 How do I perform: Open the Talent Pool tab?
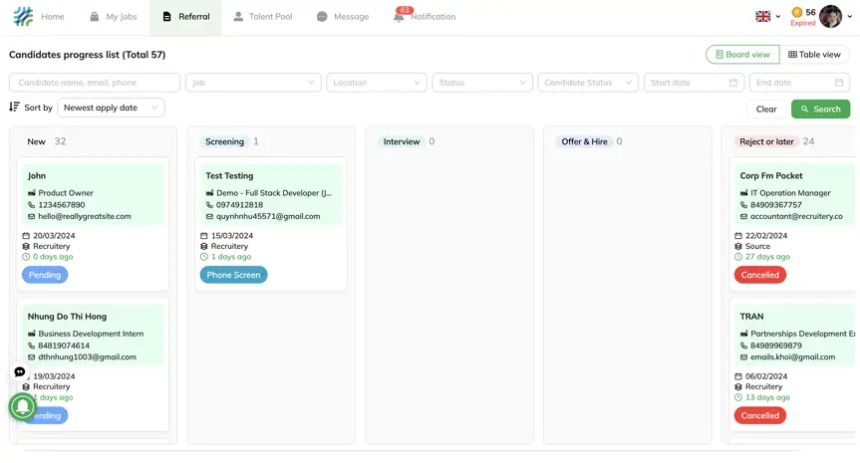coord(263,17)
